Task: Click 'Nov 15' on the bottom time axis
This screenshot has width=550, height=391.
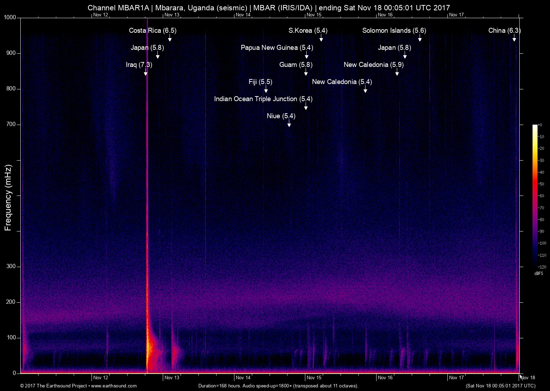Action: pyautogui.click(x=314, y=378)
